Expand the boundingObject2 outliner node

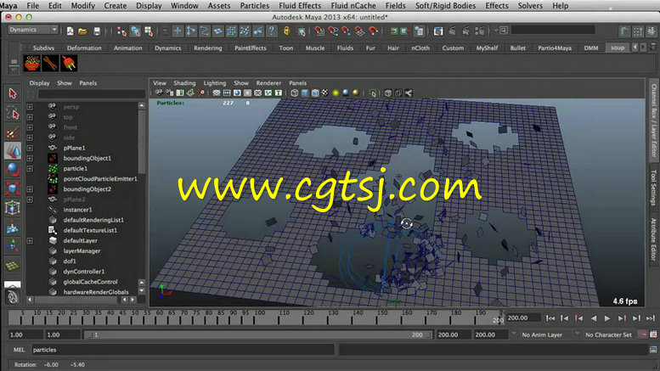(30, 189)
